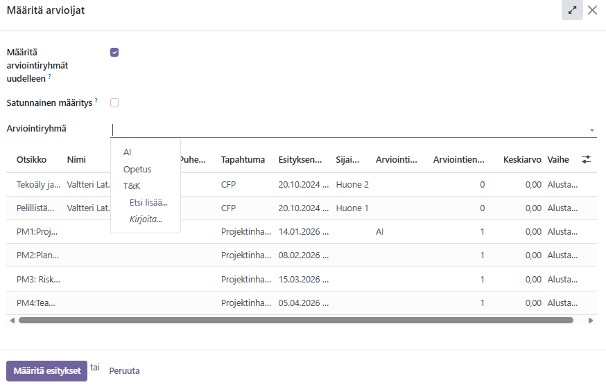The height and width of the screenshot is (387, 606).
Task: Choose Opetus in the dropdown list
Action: [x=137, y=169]
